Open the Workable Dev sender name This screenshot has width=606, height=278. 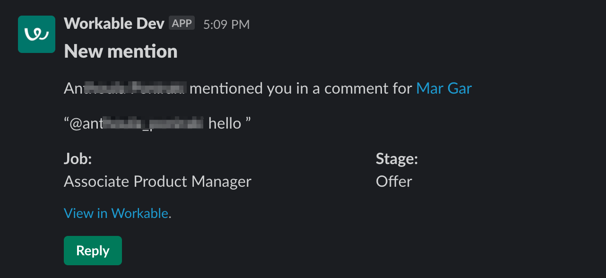pos(114,24)
